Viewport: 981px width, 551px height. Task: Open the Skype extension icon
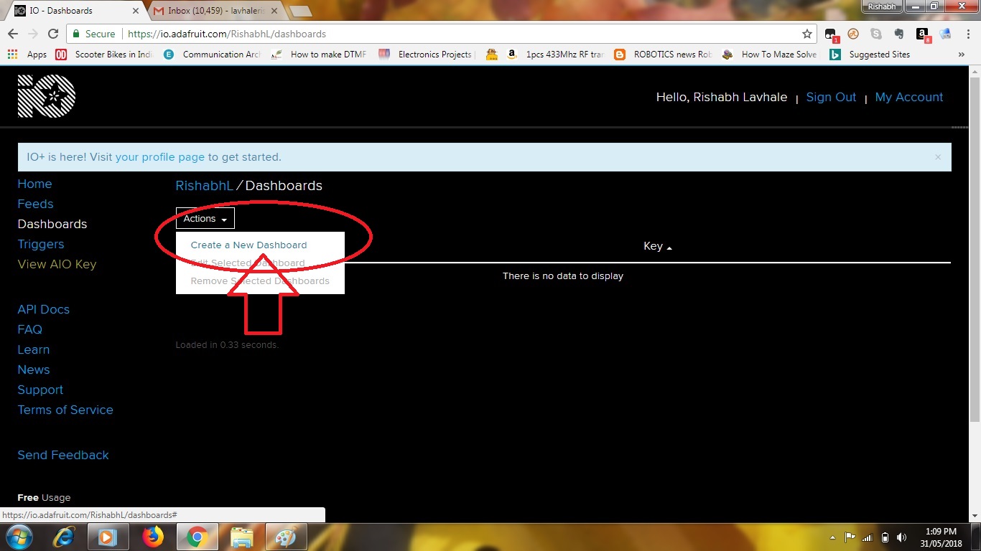click(x=876, y=34)
